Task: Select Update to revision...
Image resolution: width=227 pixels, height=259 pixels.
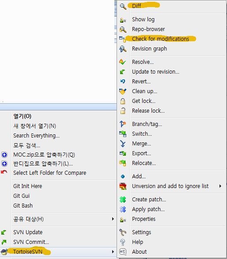Action: 155,72
